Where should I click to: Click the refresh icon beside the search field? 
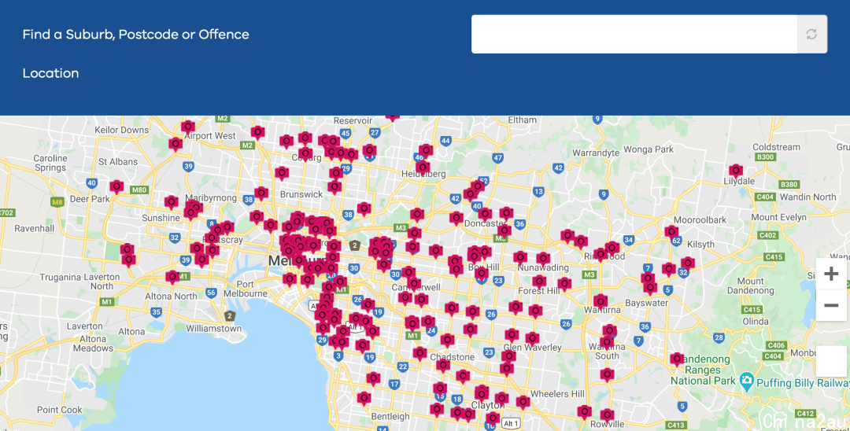(811, 34)
